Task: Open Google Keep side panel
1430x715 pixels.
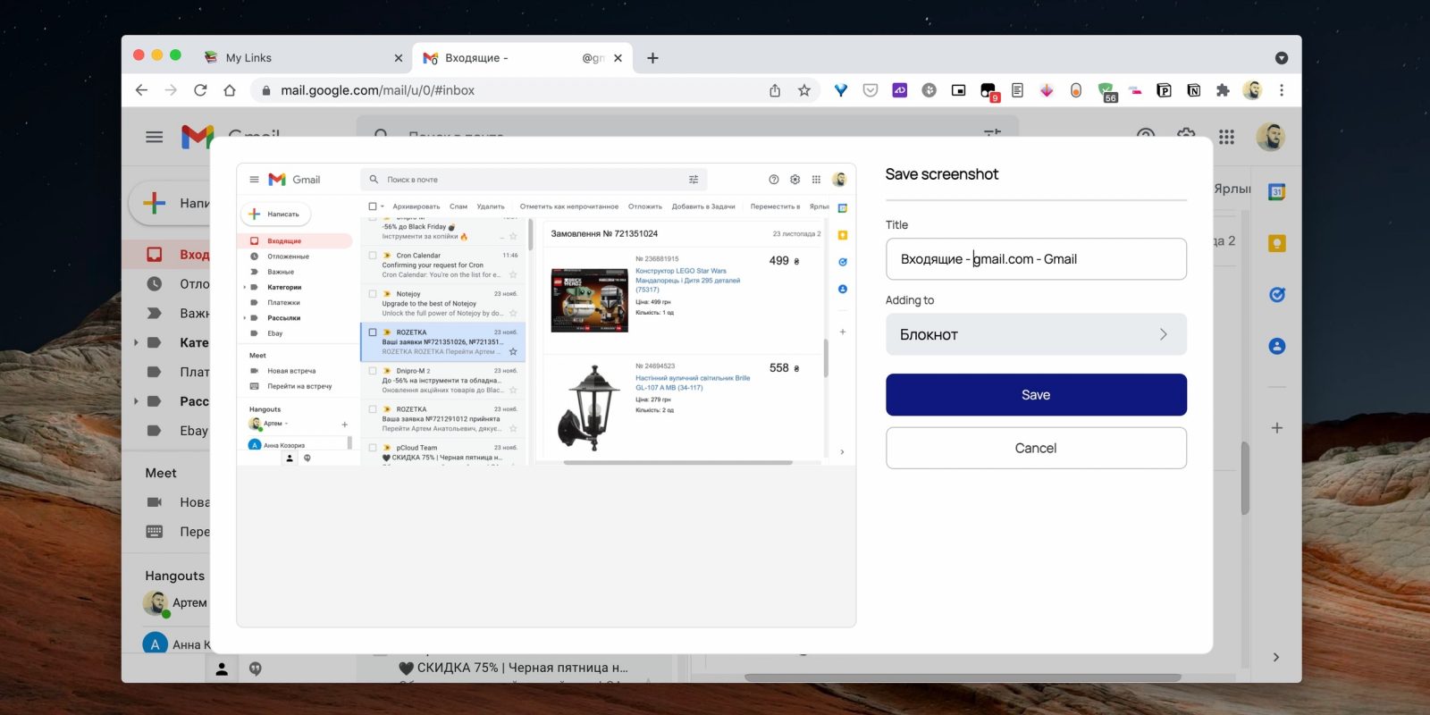Action: [x=1277, y=243]
